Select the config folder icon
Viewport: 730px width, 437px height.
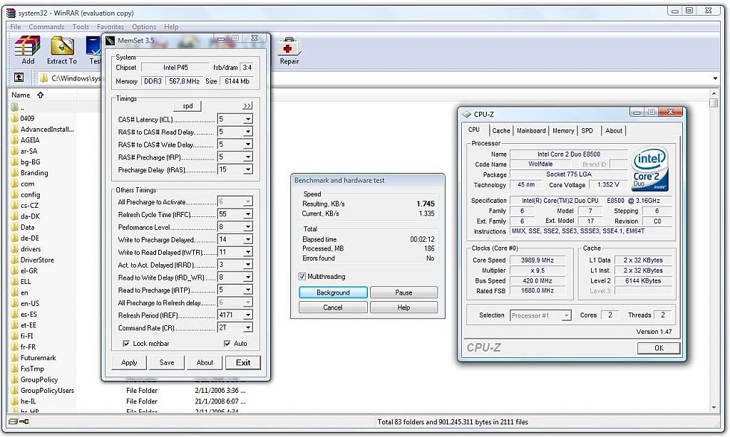[15, 194]
